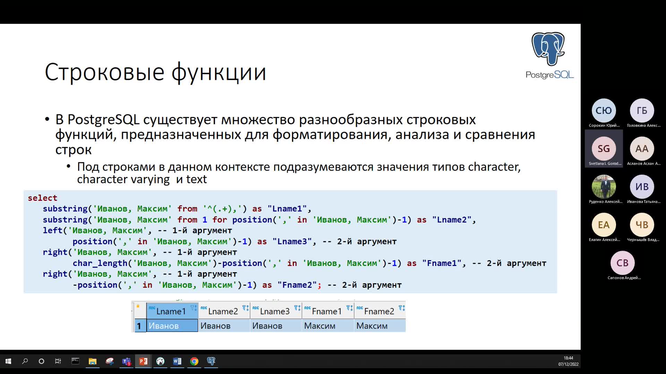Viewport: 666px width, 374px height.
Task: Switch to PowerPoint in the taskbar
Action: (x=143, y=361)
